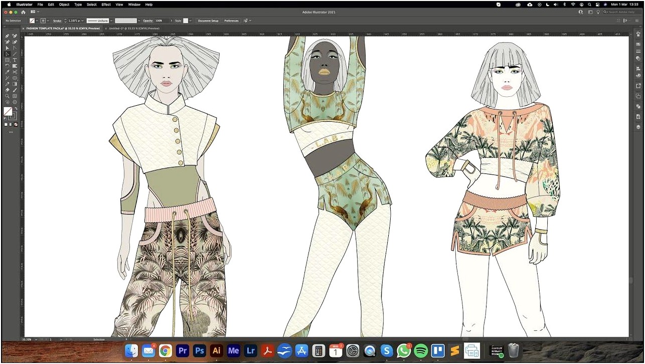The image size is (645, 364).
Task: Select the Type tool
Action: pyautogui.click(x=15, y=60)
